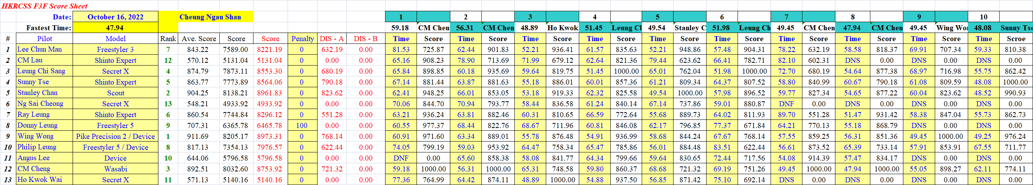Click the round 10 number header cell
Screen dimensions: 1033x185
point(983,17)
